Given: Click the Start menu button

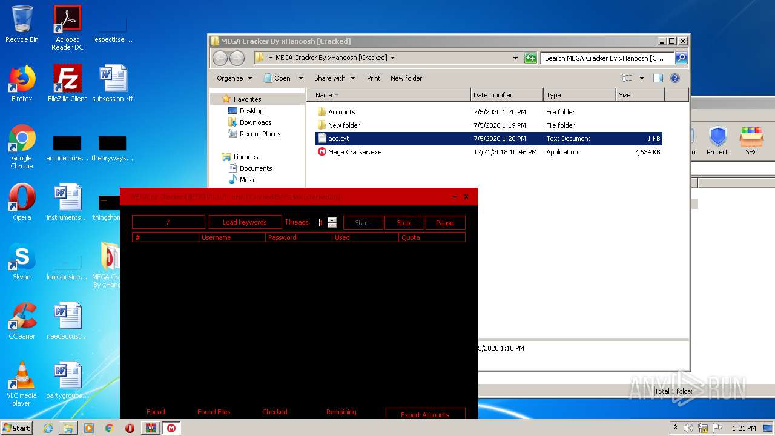Looking at the screenshot, I should click(16, 428).
